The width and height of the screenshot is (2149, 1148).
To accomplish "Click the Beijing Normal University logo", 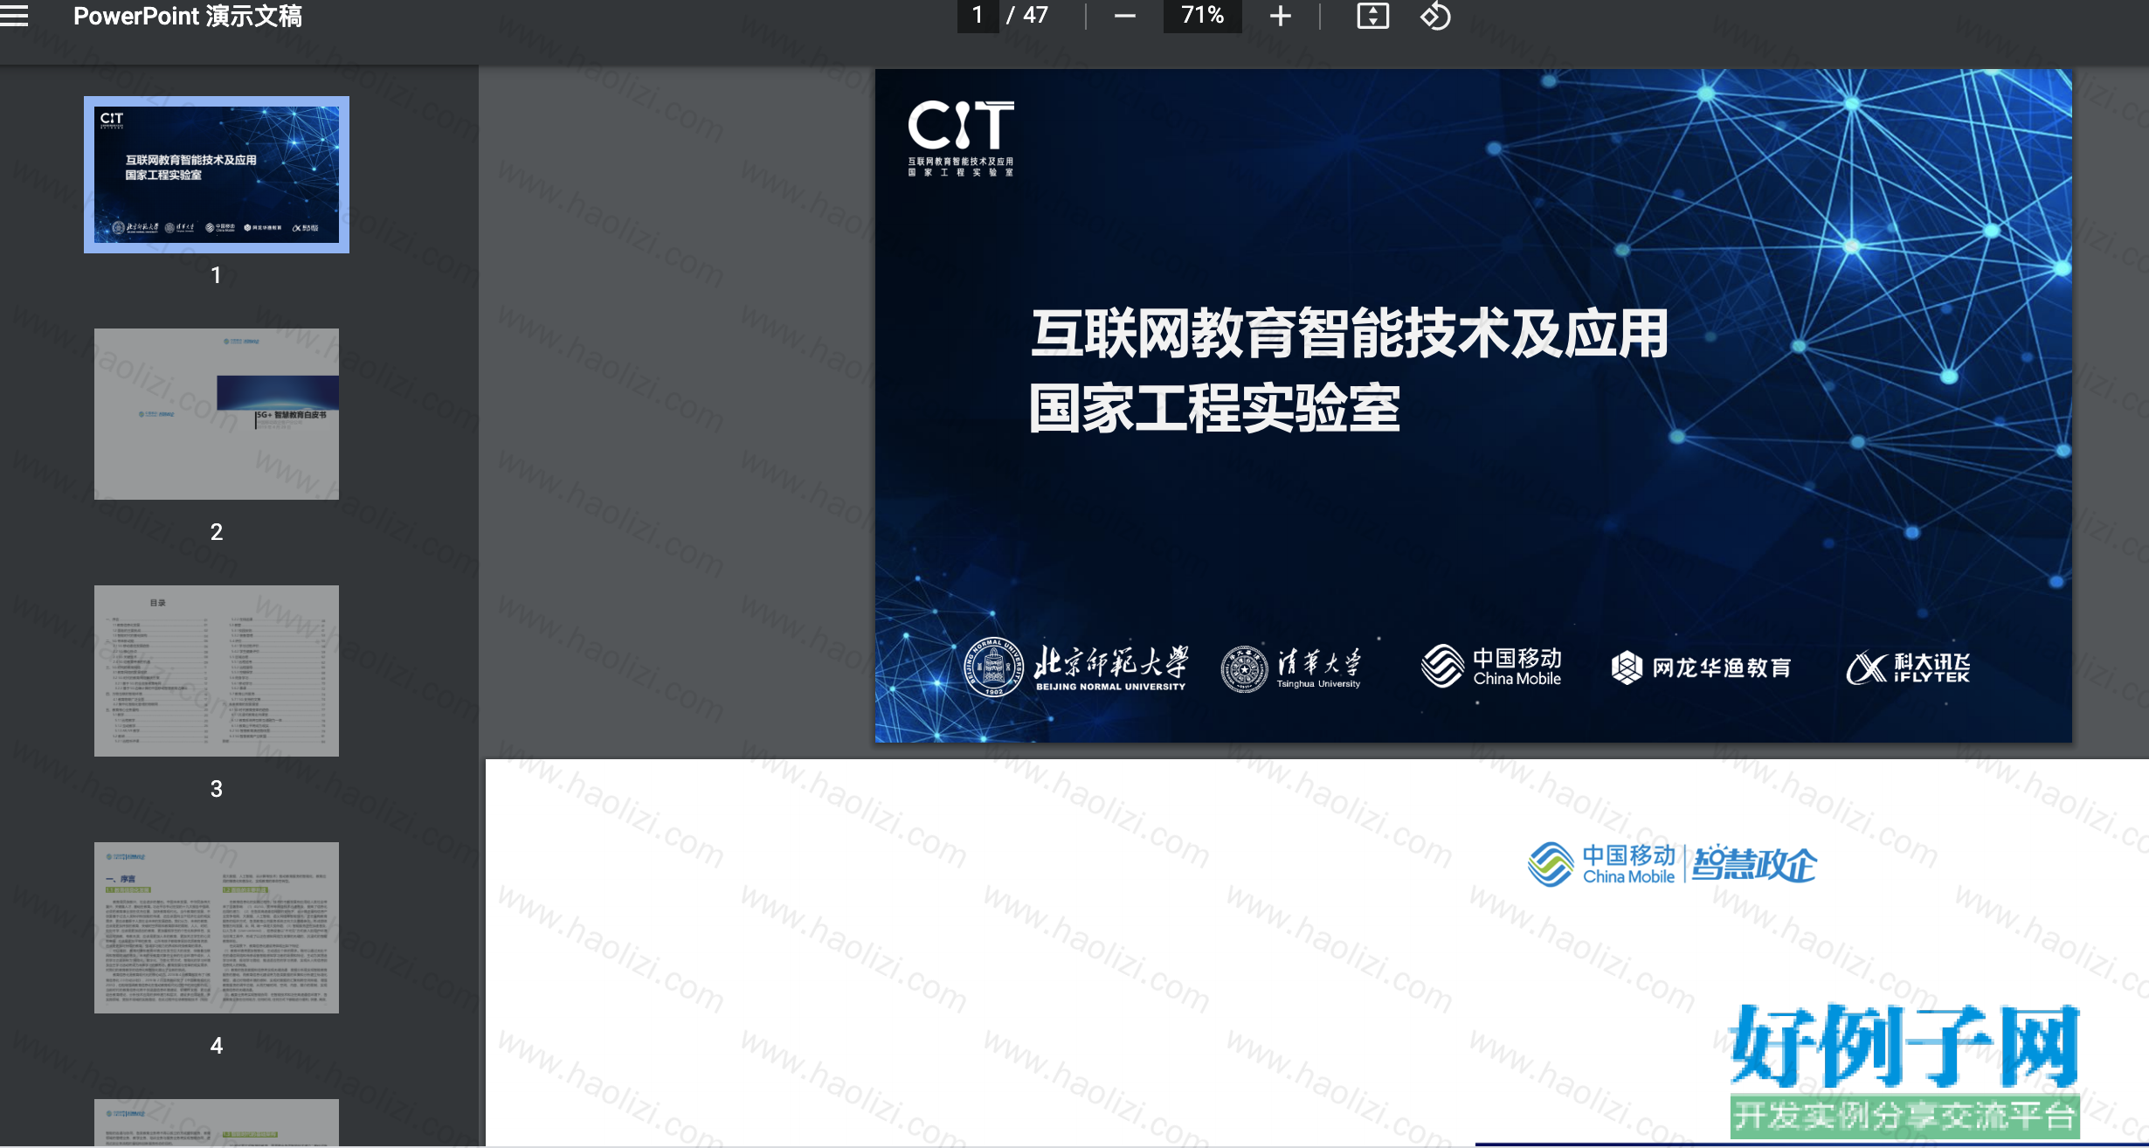I will click(x=1076, y=667).
